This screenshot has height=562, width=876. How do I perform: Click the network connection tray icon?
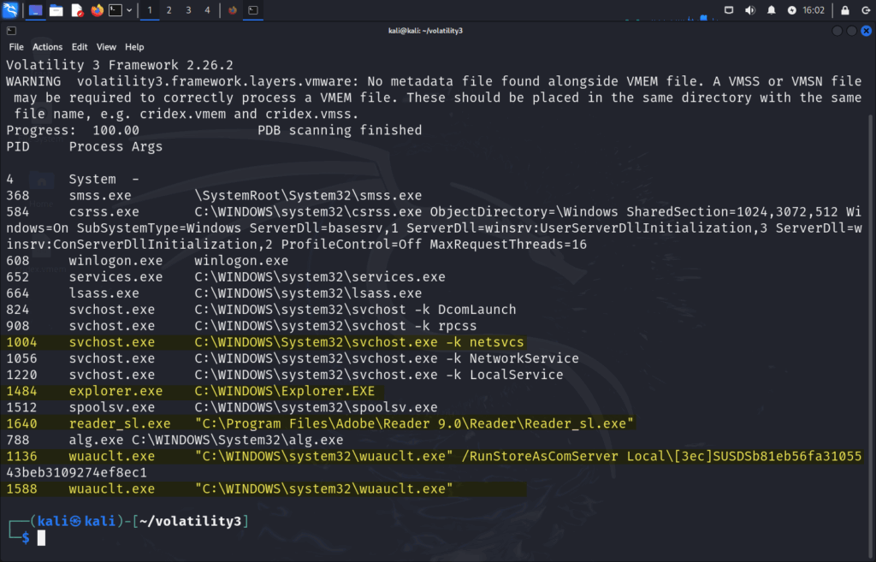(x=729, y=10)
